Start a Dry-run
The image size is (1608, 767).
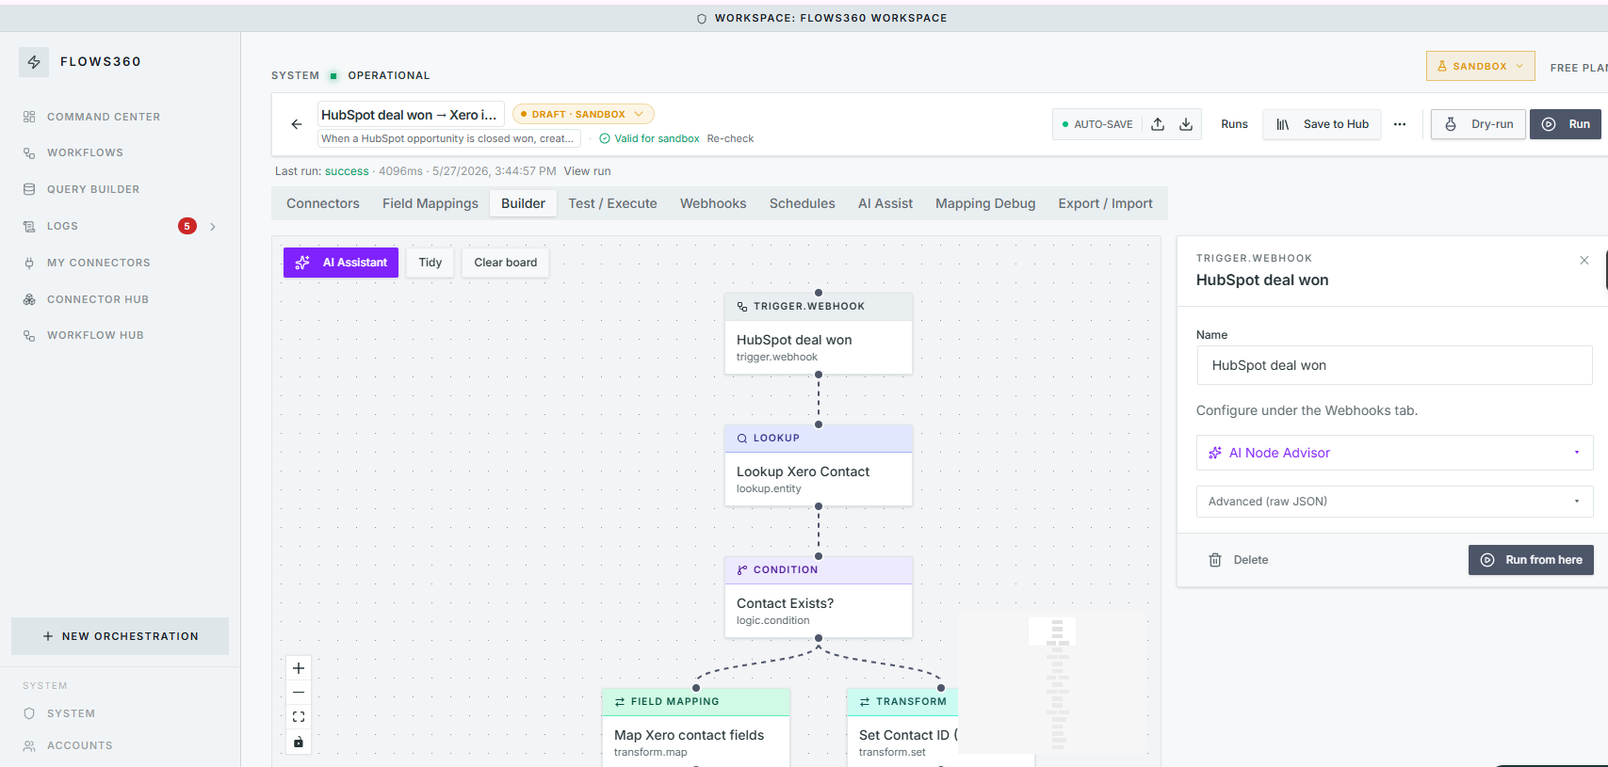(x=1478, y=124)
